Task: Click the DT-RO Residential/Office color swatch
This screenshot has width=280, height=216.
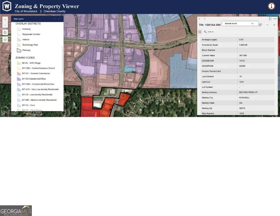Action: click(19, 79)
